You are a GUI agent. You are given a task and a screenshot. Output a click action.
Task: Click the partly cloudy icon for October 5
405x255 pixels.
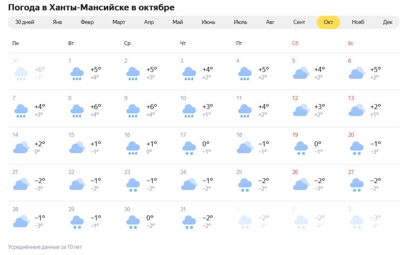tap(301, 73)
